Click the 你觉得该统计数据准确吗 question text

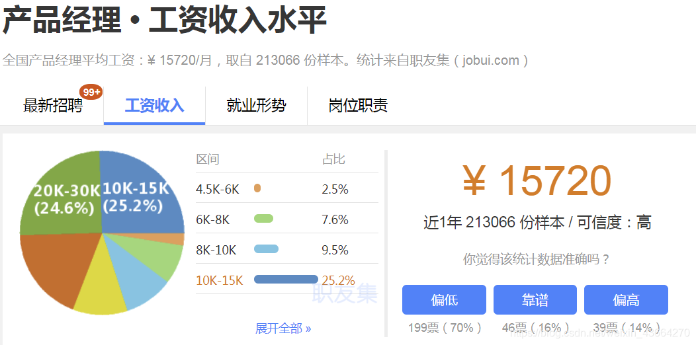(536, 259)
